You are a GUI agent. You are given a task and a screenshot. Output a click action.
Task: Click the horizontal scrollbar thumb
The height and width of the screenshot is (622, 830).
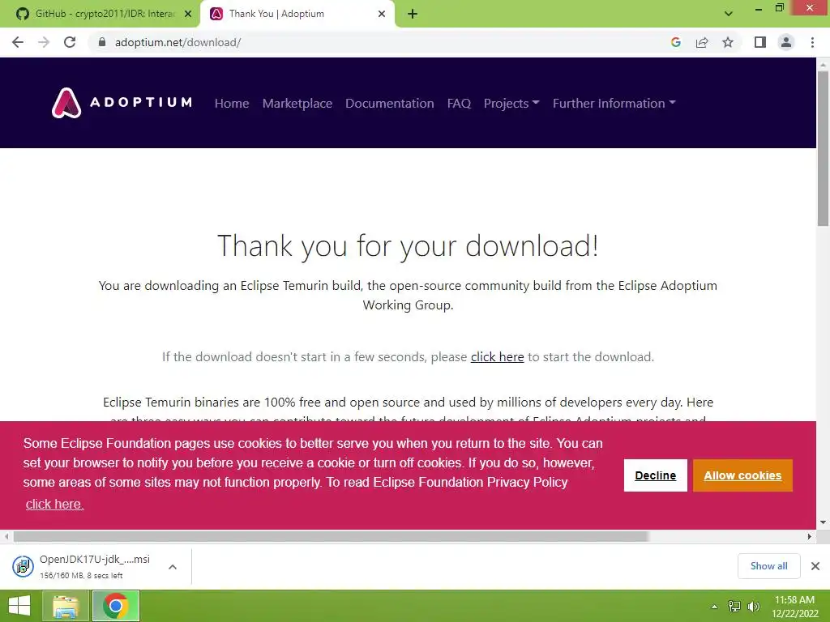(x=331, y=536)
